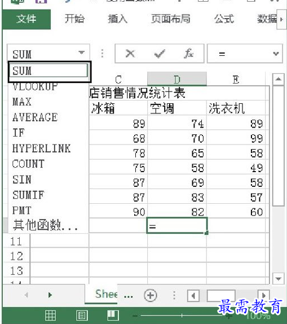Zoom out with the minus icon

[x=135, y=316]
